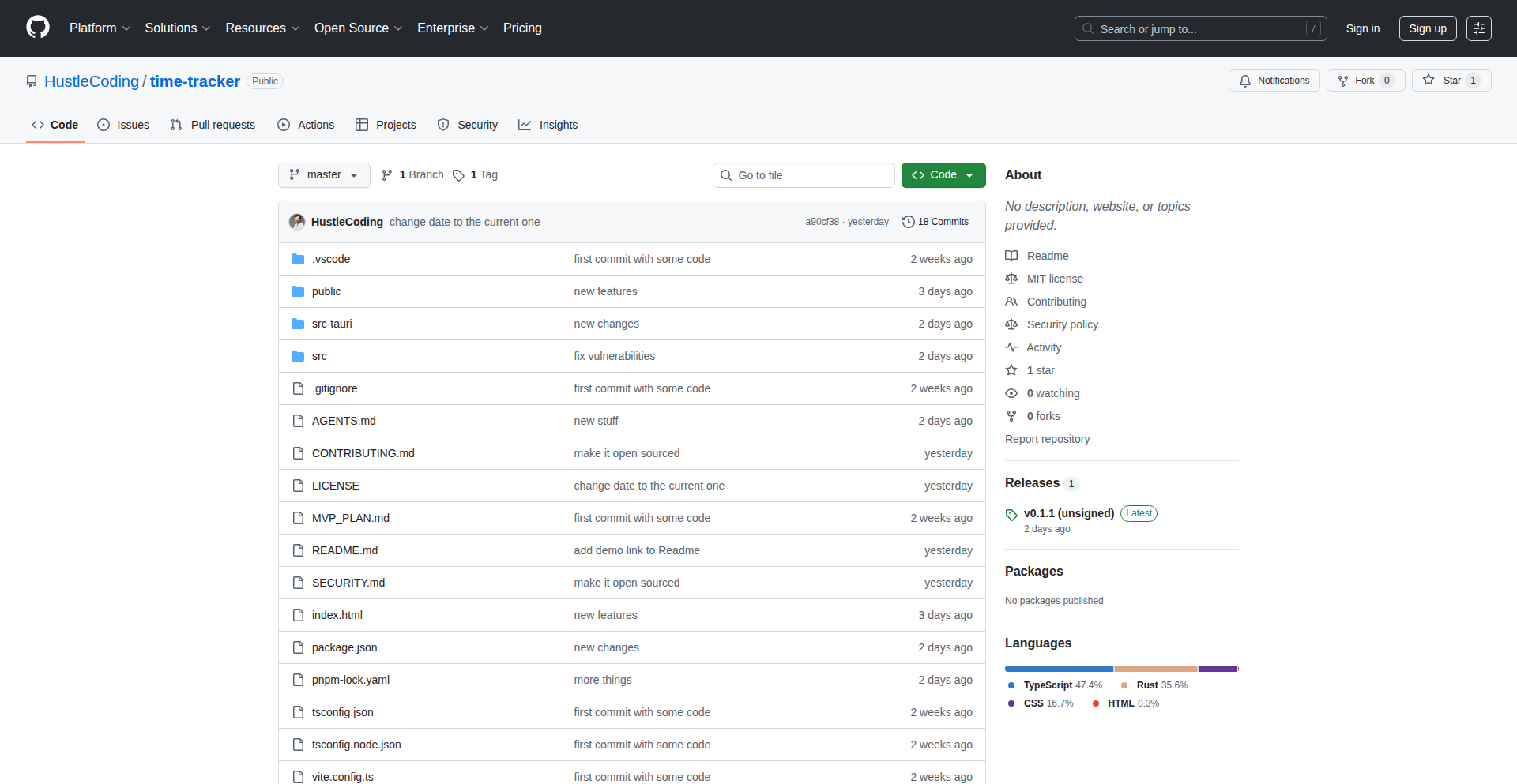Click the Fork repository icon
This screenshot has width=1517, height=784.
click(x=1342, y=81)
